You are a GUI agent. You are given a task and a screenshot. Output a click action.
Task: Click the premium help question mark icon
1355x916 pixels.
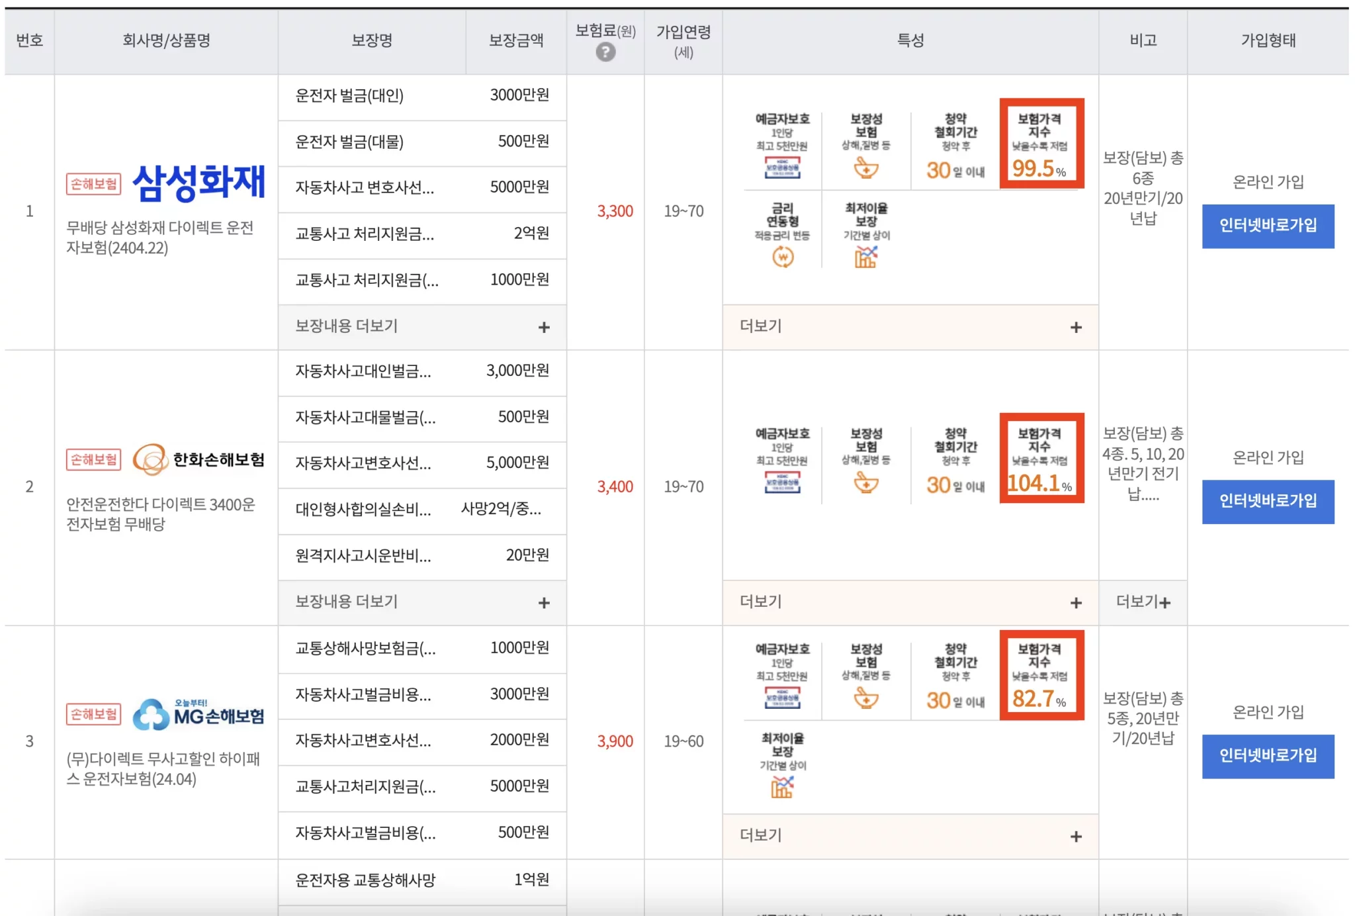(605, 52)
